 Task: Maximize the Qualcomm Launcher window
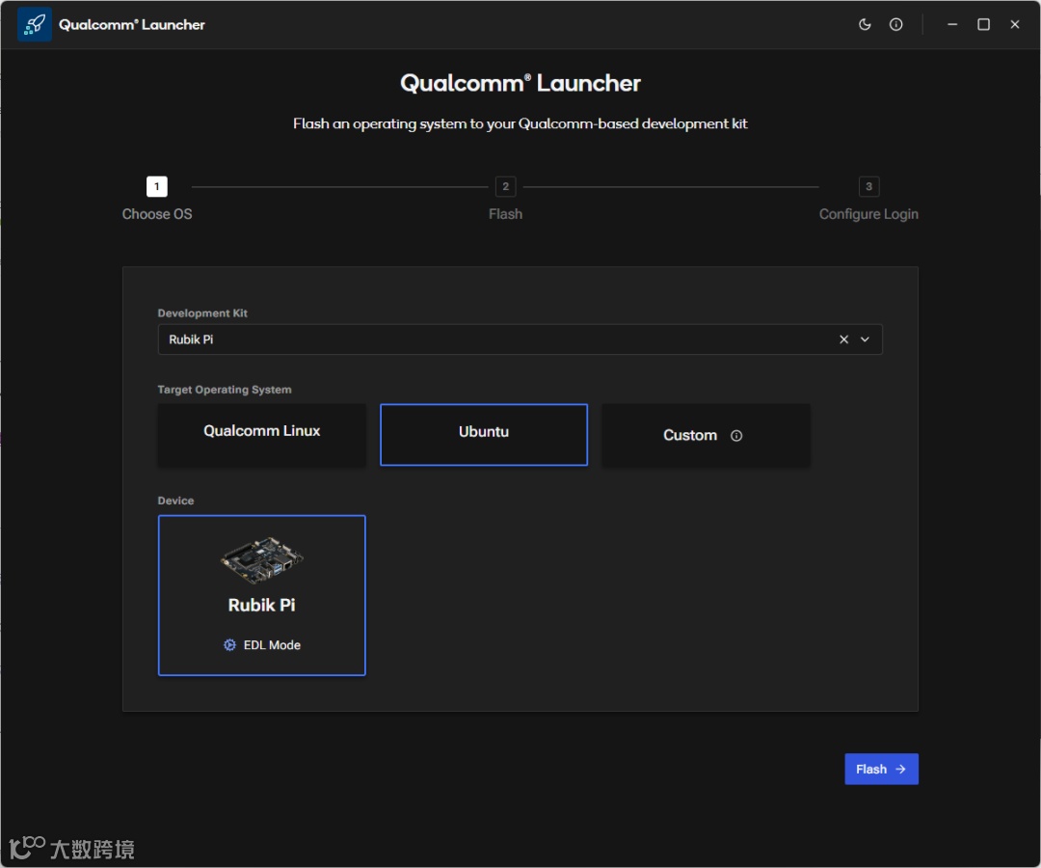click(983, 24)
